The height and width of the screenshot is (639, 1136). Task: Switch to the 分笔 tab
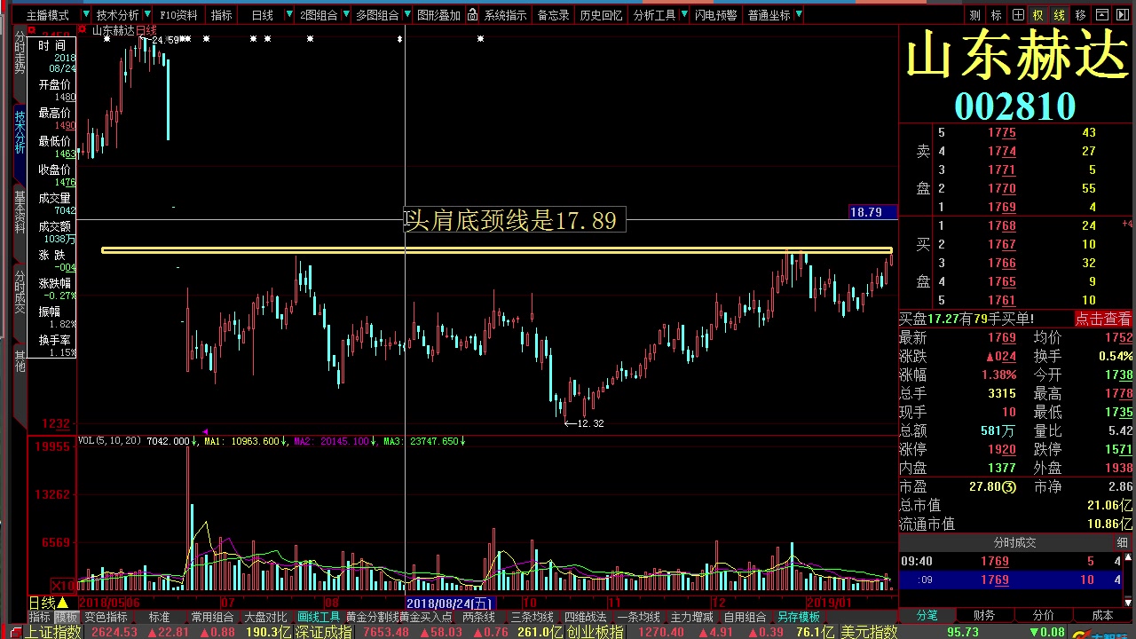pyautogui.click(x=927, y=615)
